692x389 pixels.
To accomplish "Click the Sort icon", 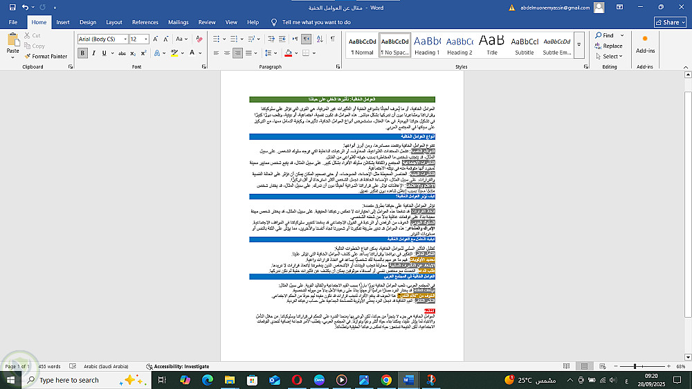I will point(320,39).
